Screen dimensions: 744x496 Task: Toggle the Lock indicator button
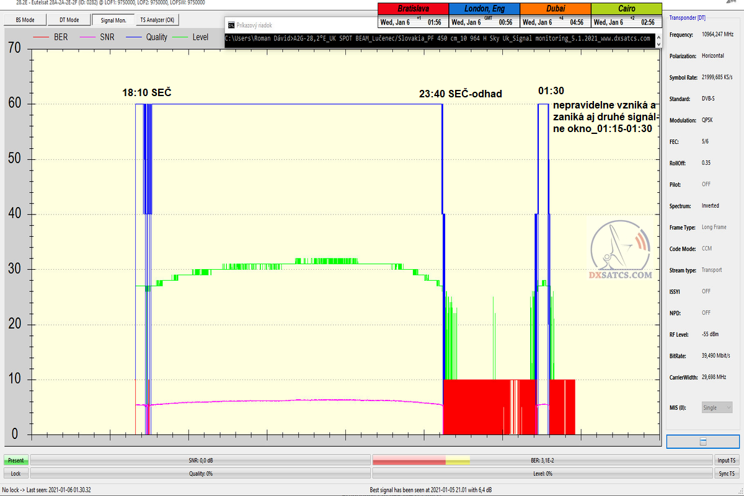click(16, 473)
